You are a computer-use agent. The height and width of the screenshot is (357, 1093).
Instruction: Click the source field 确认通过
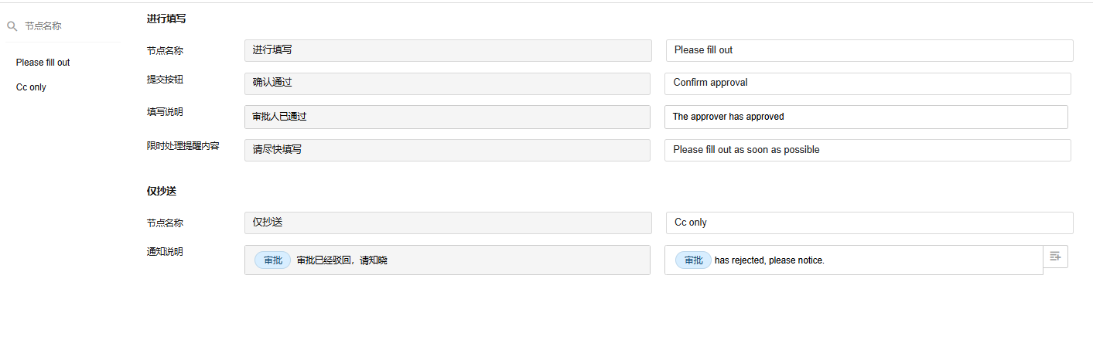[x=447, y=83]
